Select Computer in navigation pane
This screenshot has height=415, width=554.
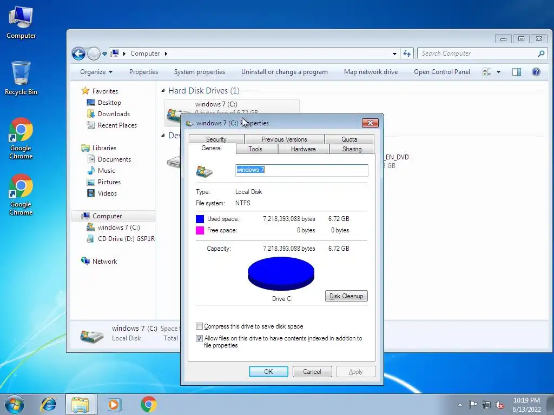click(x=107, y=216)
